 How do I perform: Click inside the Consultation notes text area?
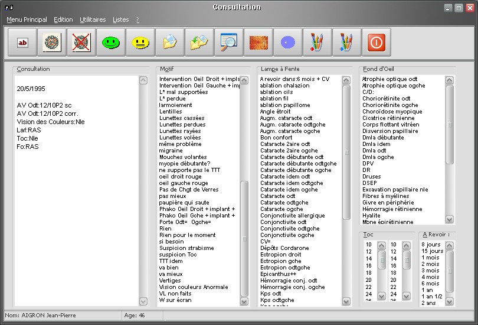(x=77, y=191)
